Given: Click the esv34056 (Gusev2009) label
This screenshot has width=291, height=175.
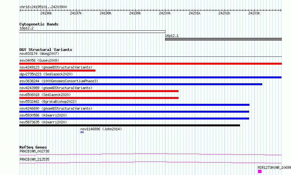Looking at the screenshot, I should click(x=39, y=60).
